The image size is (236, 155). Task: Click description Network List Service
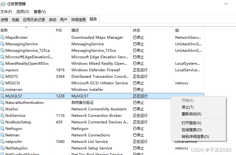point(90,142)
